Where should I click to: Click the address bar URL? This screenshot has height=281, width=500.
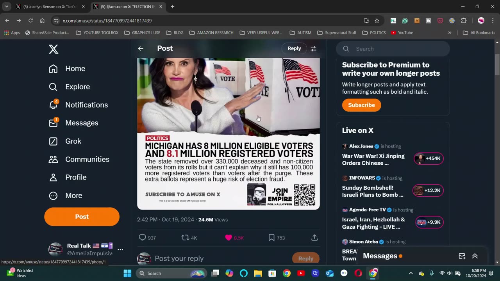coord(107,21)
